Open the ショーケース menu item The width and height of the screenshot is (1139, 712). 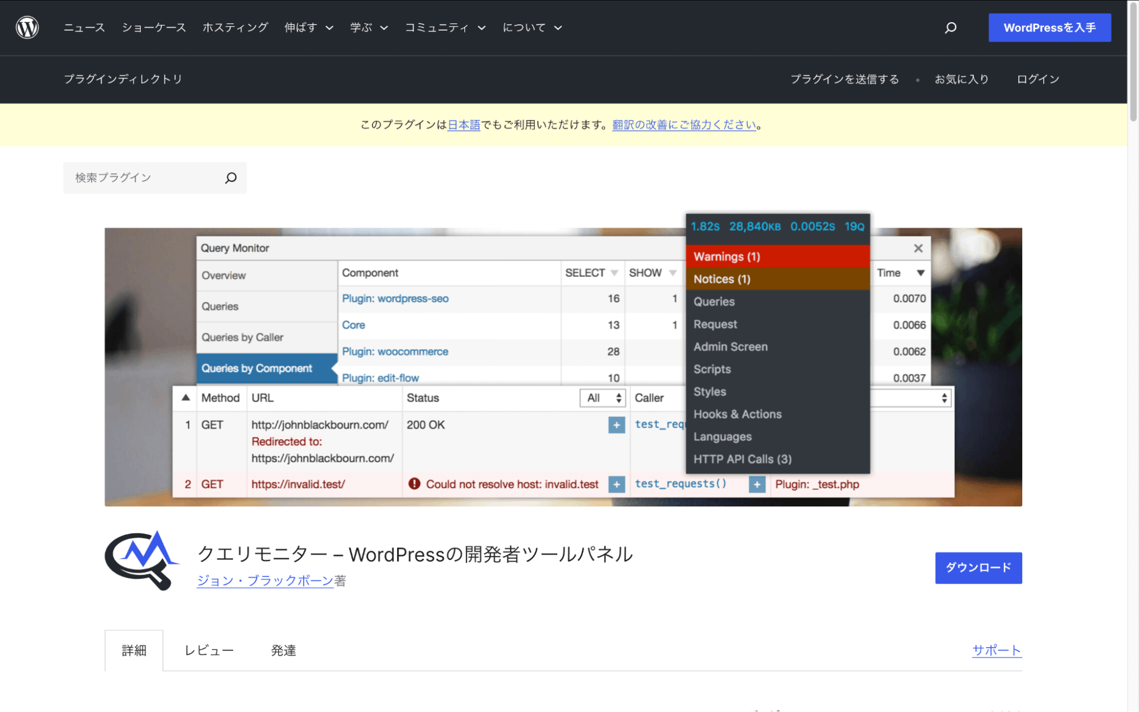tap(154, 27)
